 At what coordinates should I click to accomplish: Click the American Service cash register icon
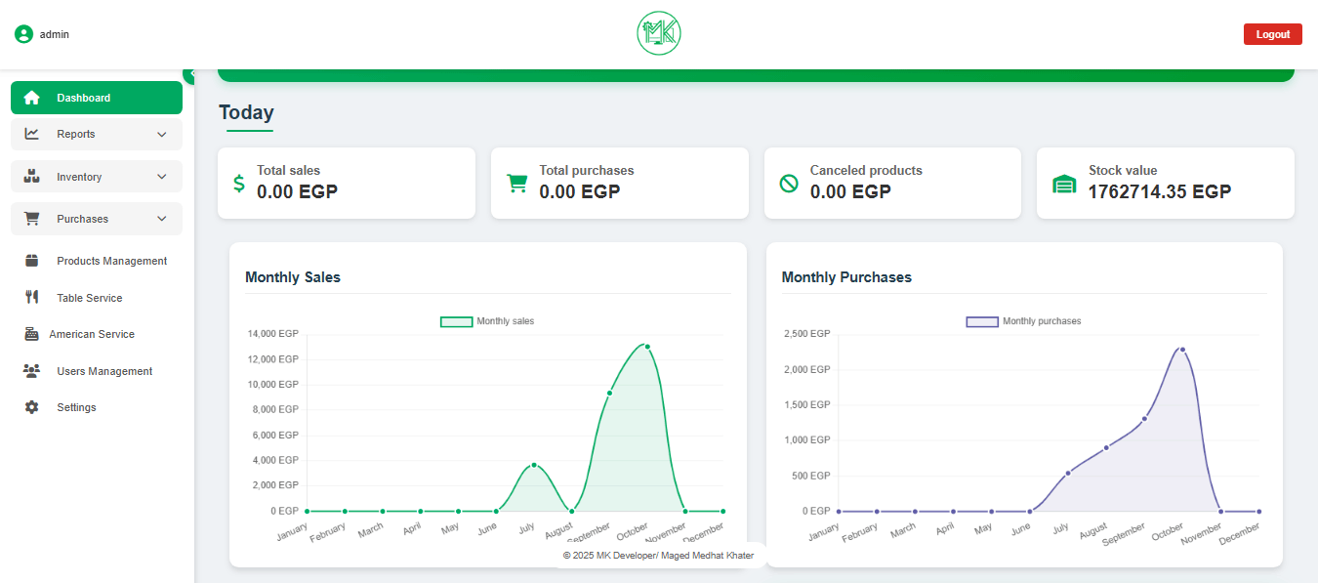(x=31, y=334)
